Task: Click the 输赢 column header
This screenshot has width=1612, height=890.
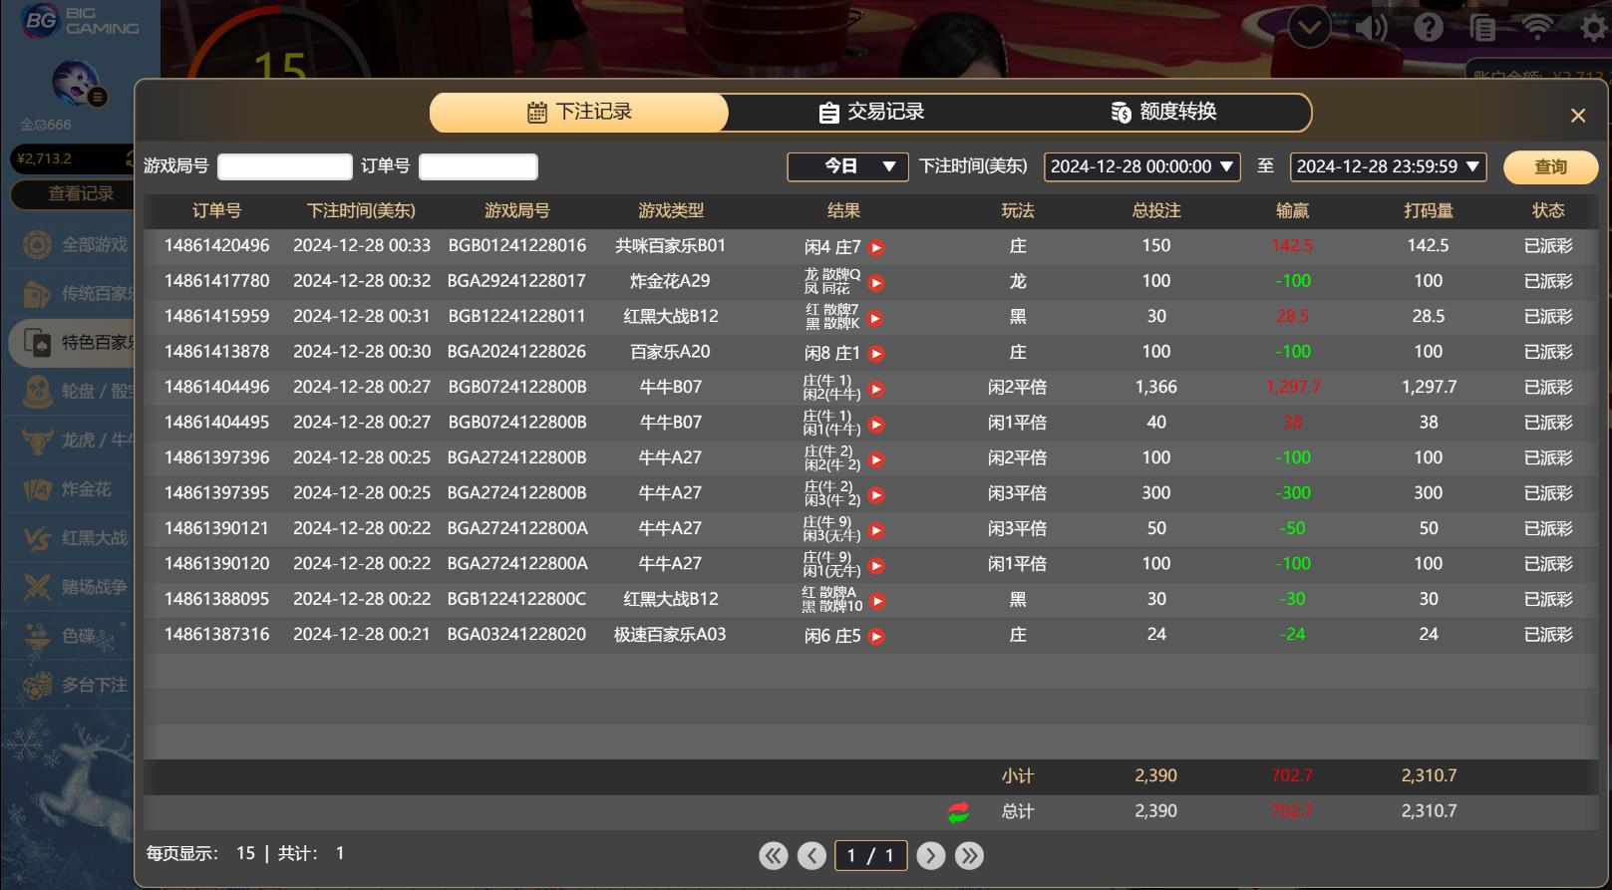Action: click(1292, 210)
